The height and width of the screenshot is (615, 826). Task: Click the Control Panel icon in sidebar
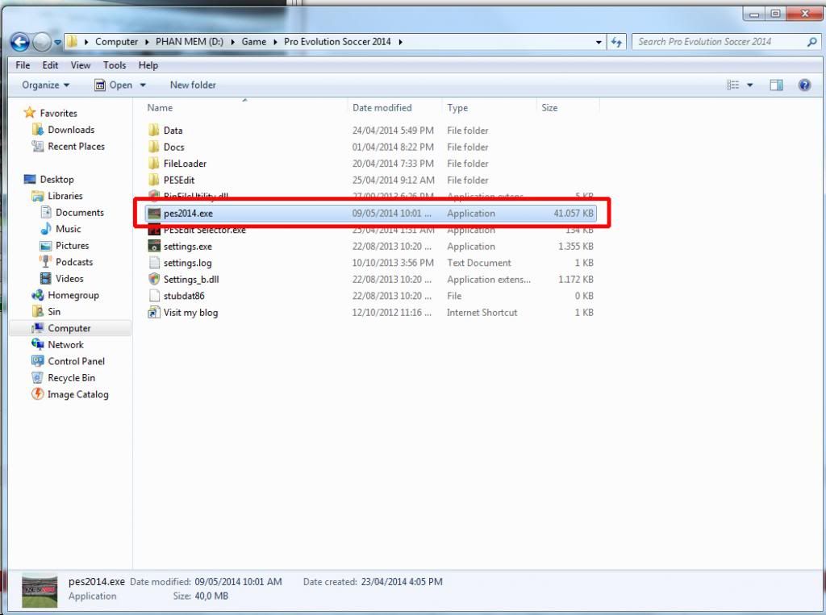[37, 361]
